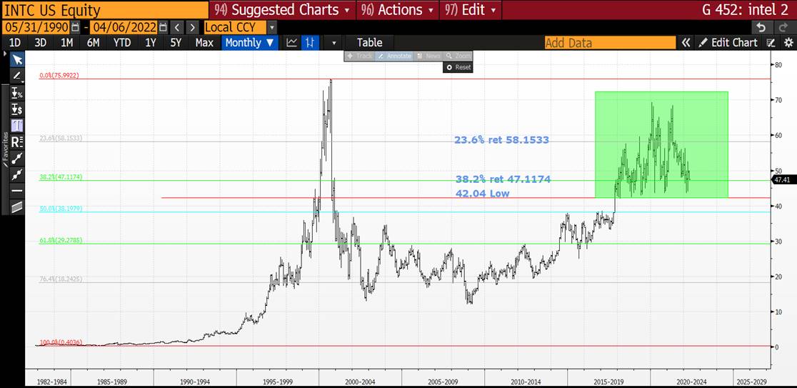Open the Suggested Charts menu

282,10
